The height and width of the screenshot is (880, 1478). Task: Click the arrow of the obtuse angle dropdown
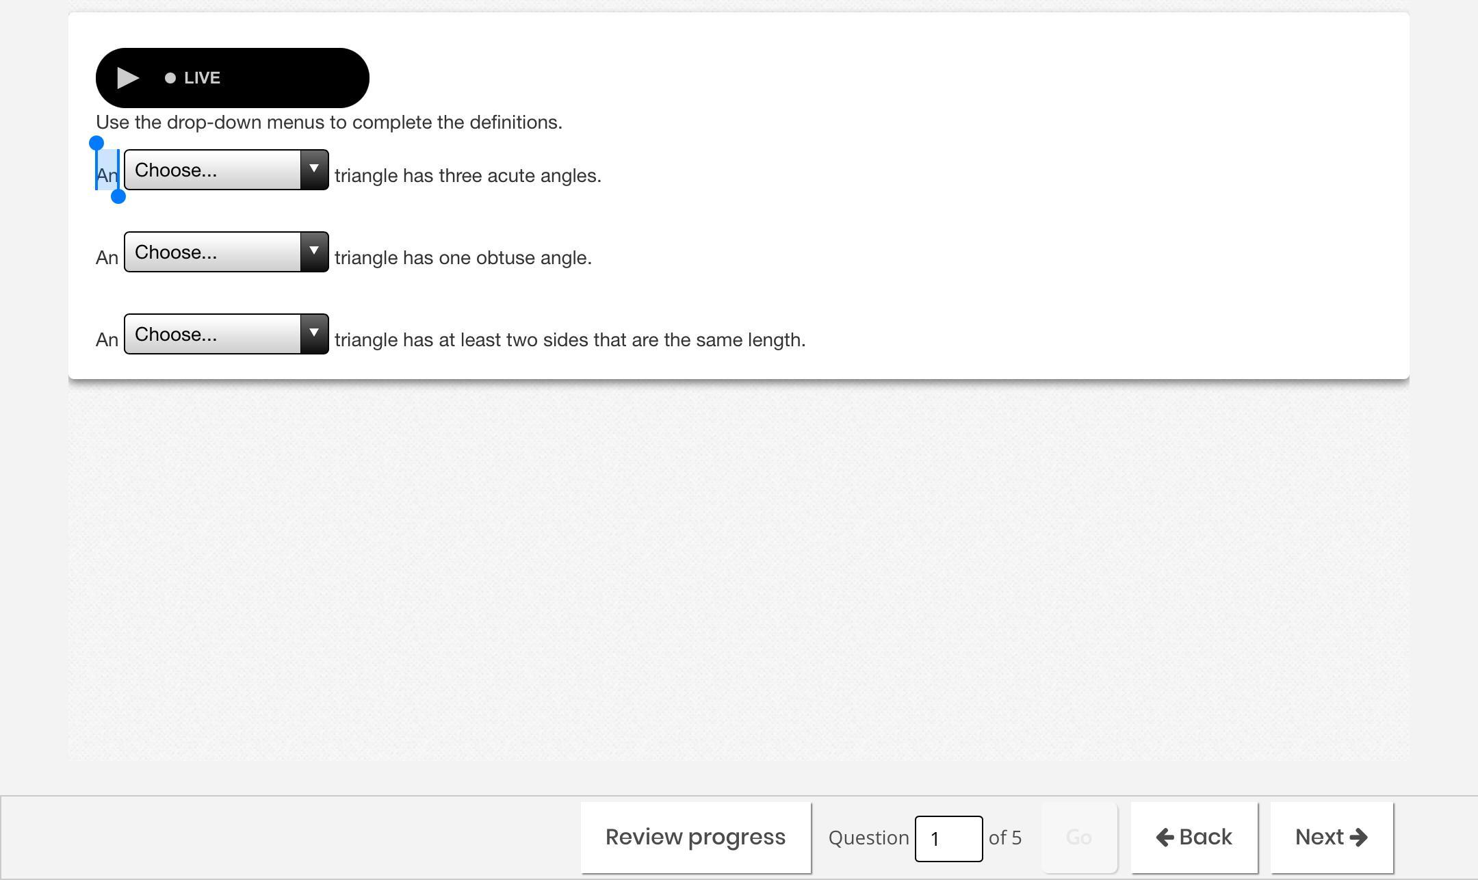pos(314,252)
